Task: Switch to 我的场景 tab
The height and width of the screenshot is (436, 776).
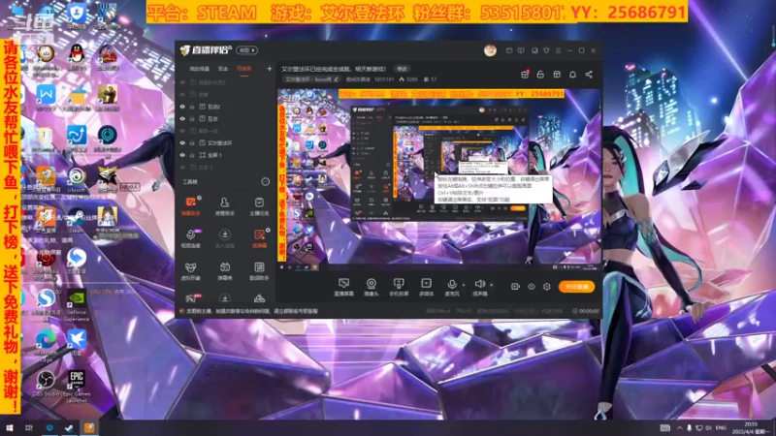Action: pos(200,69)
